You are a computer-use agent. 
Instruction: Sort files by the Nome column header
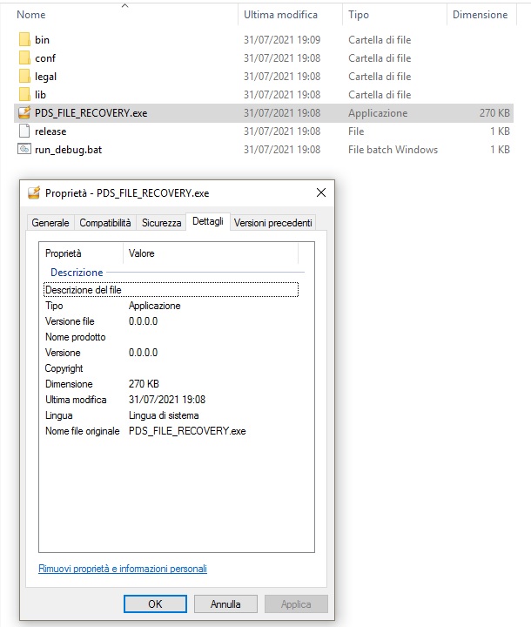(30, 15)
